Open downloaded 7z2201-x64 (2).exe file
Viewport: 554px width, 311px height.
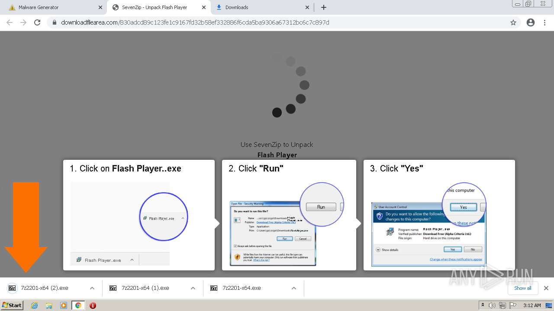pyautogui.click(x=44, y=288)
